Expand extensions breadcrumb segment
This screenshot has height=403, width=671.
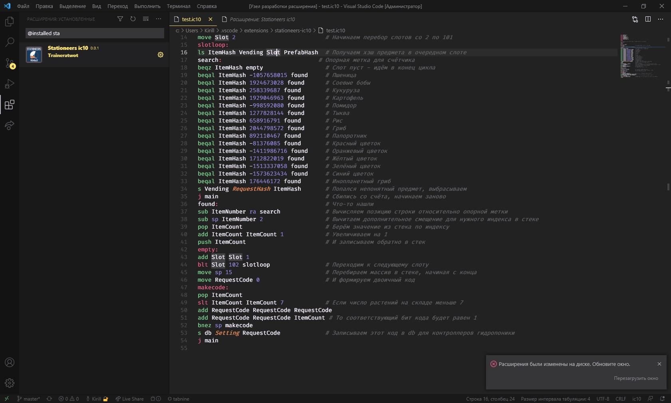(256, 30)
